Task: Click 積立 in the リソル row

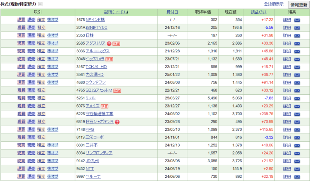Action: [41, 98]
